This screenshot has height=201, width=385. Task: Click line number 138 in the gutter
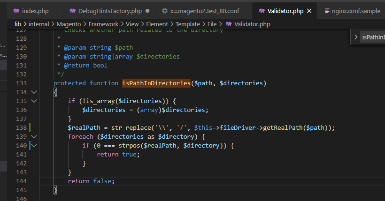coord(22,127)
